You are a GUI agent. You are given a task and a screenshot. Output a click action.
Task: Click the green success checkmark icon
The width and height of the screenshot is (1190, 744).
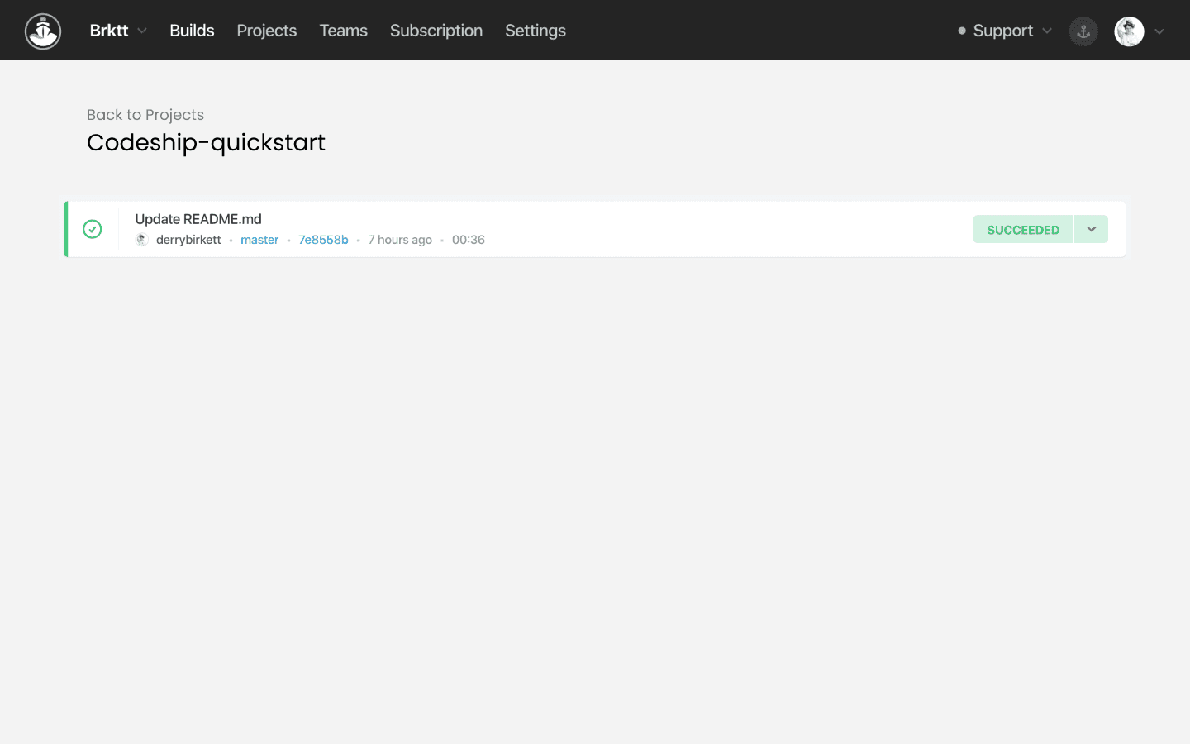[x=93, y=229]
